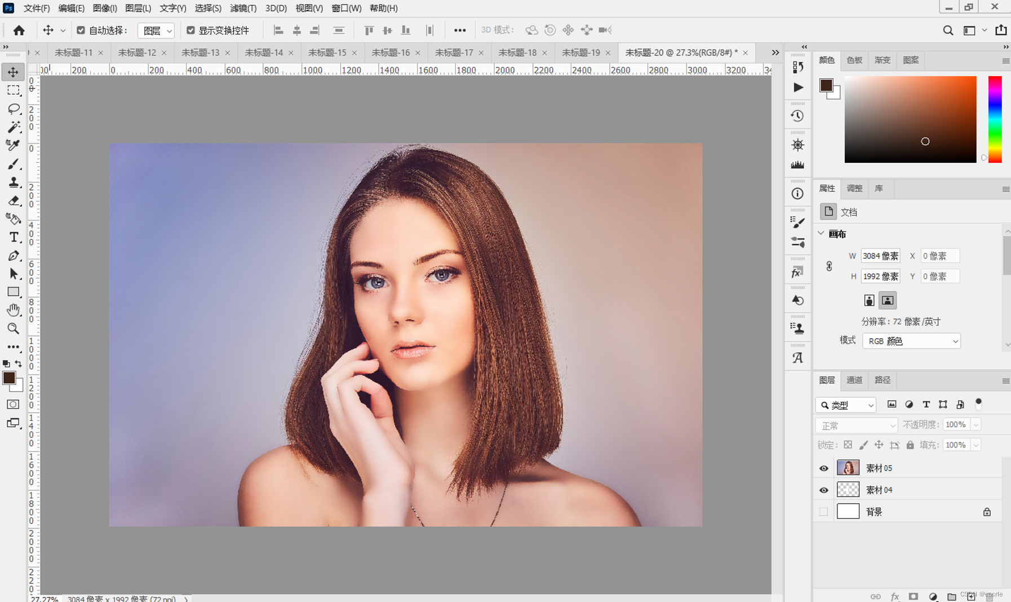Open the History panel icon

pyautogui.click(x=797, y=116)
